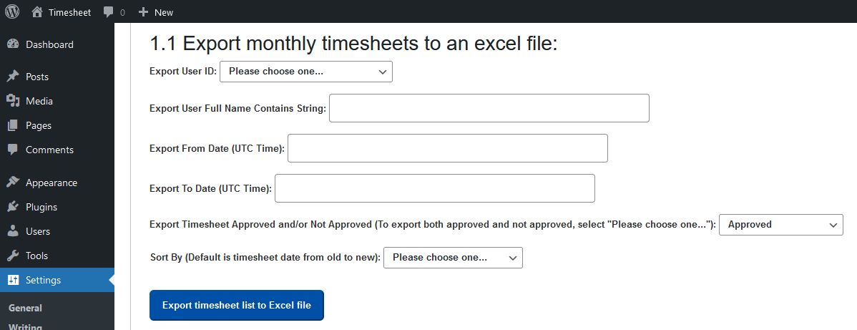
Task: Click the plus New icon
Action: tap(143, 11)
